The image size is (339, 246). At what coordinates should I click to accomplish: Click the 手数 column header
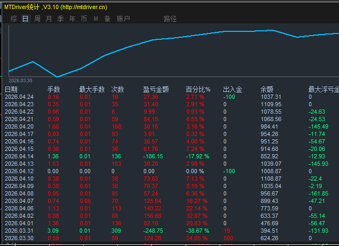[54, 89]
